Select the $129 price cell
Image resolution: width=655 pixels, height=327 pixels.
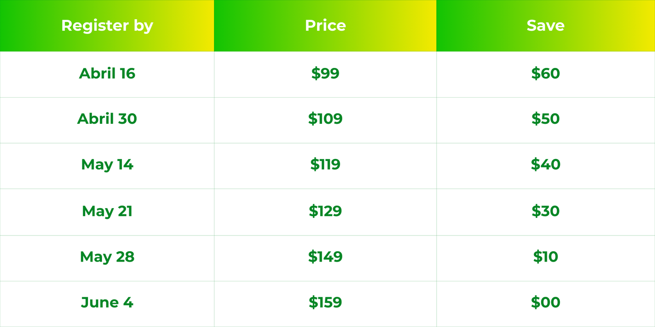[325, 212]
